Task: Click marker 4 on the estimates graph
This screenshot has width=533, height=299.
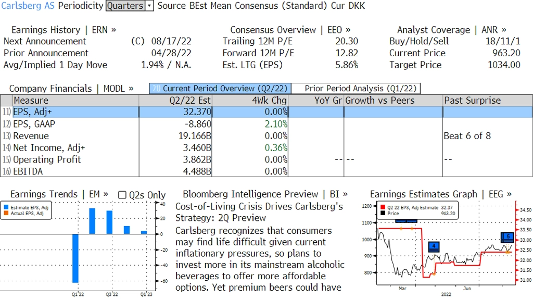Action: click(434, 246)
